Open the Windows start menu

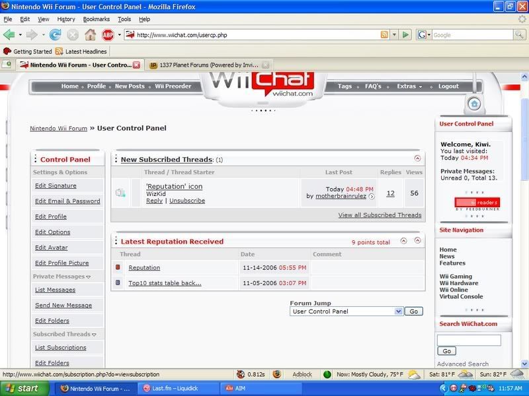24,389
